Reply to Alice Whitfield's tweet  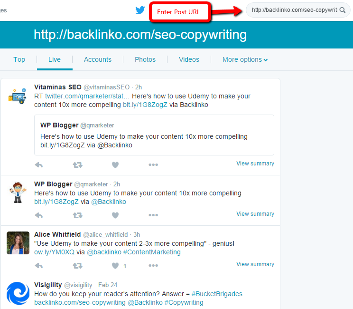coord(39,266)
